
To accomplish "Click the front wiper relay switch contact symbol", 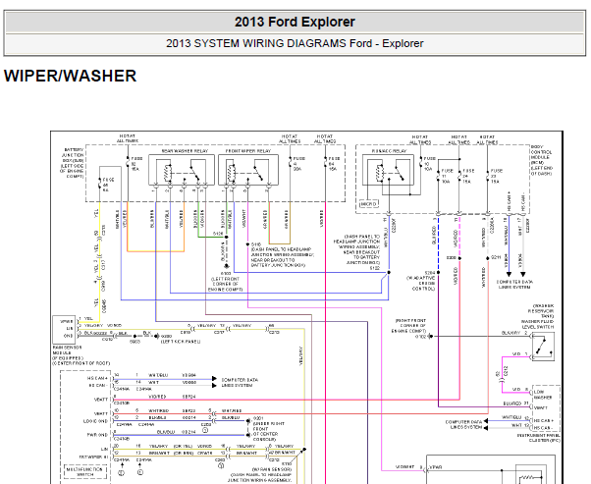I will (259, 172).
